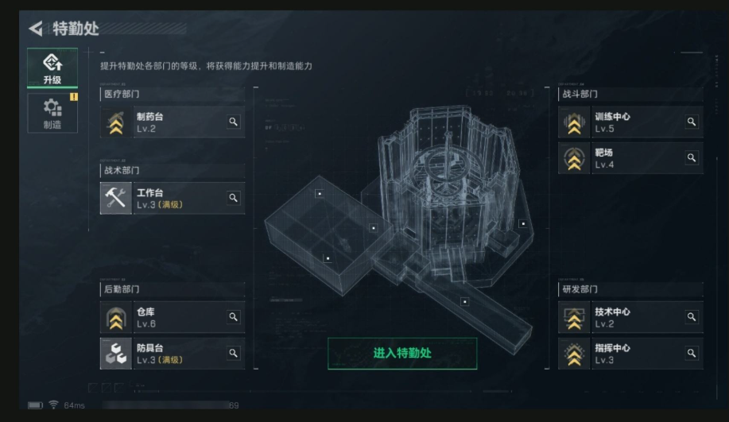
Task: Inspect 仓库 using its magnifier icon
Action: coord(234,317)
